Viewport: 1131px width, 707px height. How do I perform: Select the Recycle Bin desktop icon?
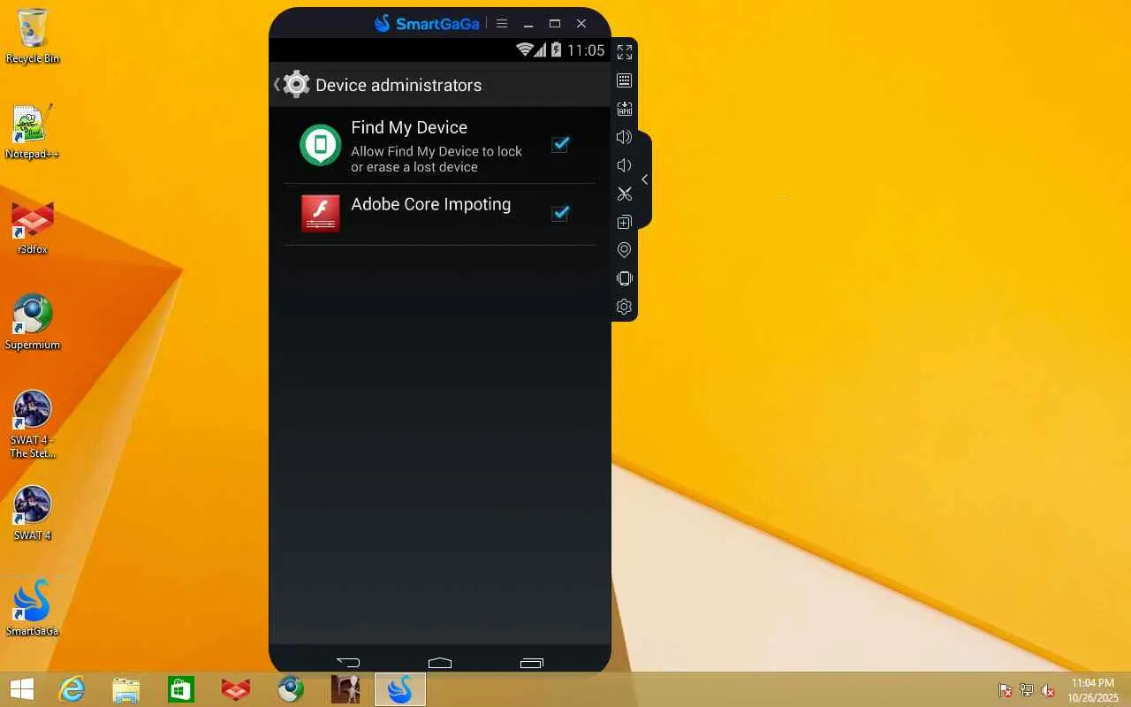click(33, 37)
